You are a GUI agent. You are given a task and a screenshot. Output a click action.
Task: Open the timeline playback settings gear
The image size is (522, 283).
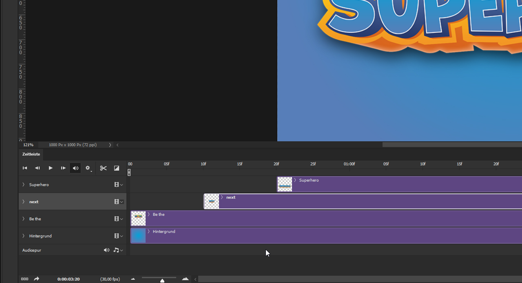pos(88,168)
